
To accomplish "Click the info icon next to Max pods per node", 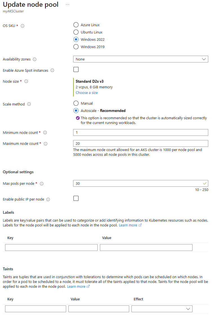I will click(x=41, y=183).
